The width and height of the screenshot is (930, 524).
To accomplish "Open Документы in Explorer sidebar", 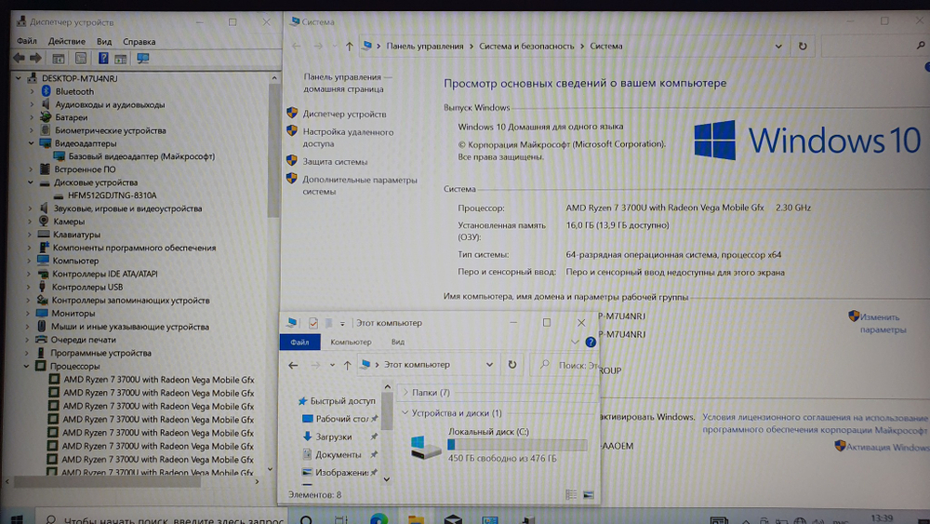I will click(339, 454).
